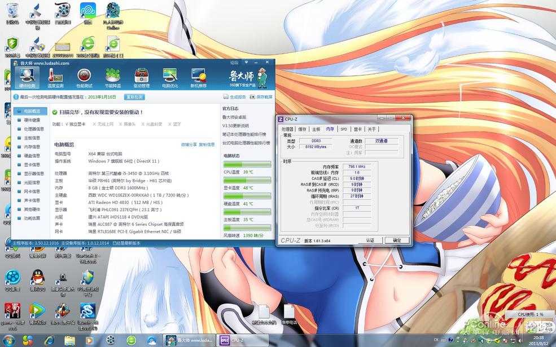Switch to the 显卡 tab in CPU-Z

pyautogui.click(x=358, y=130)
